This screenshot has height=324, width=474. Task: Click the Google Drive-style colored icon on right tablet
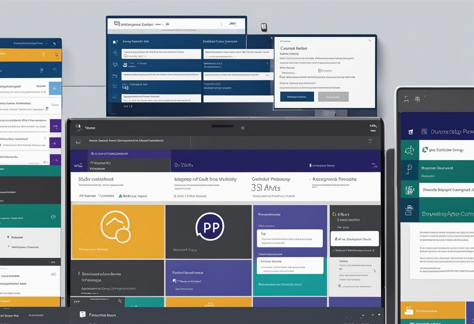tap(425, 150)
